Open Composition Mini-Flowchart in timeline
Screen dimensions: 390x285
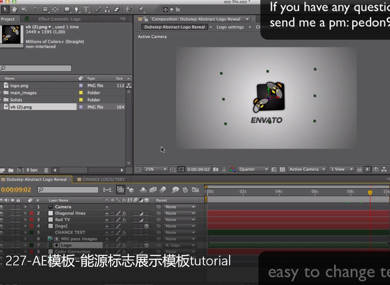pos(107,190)
